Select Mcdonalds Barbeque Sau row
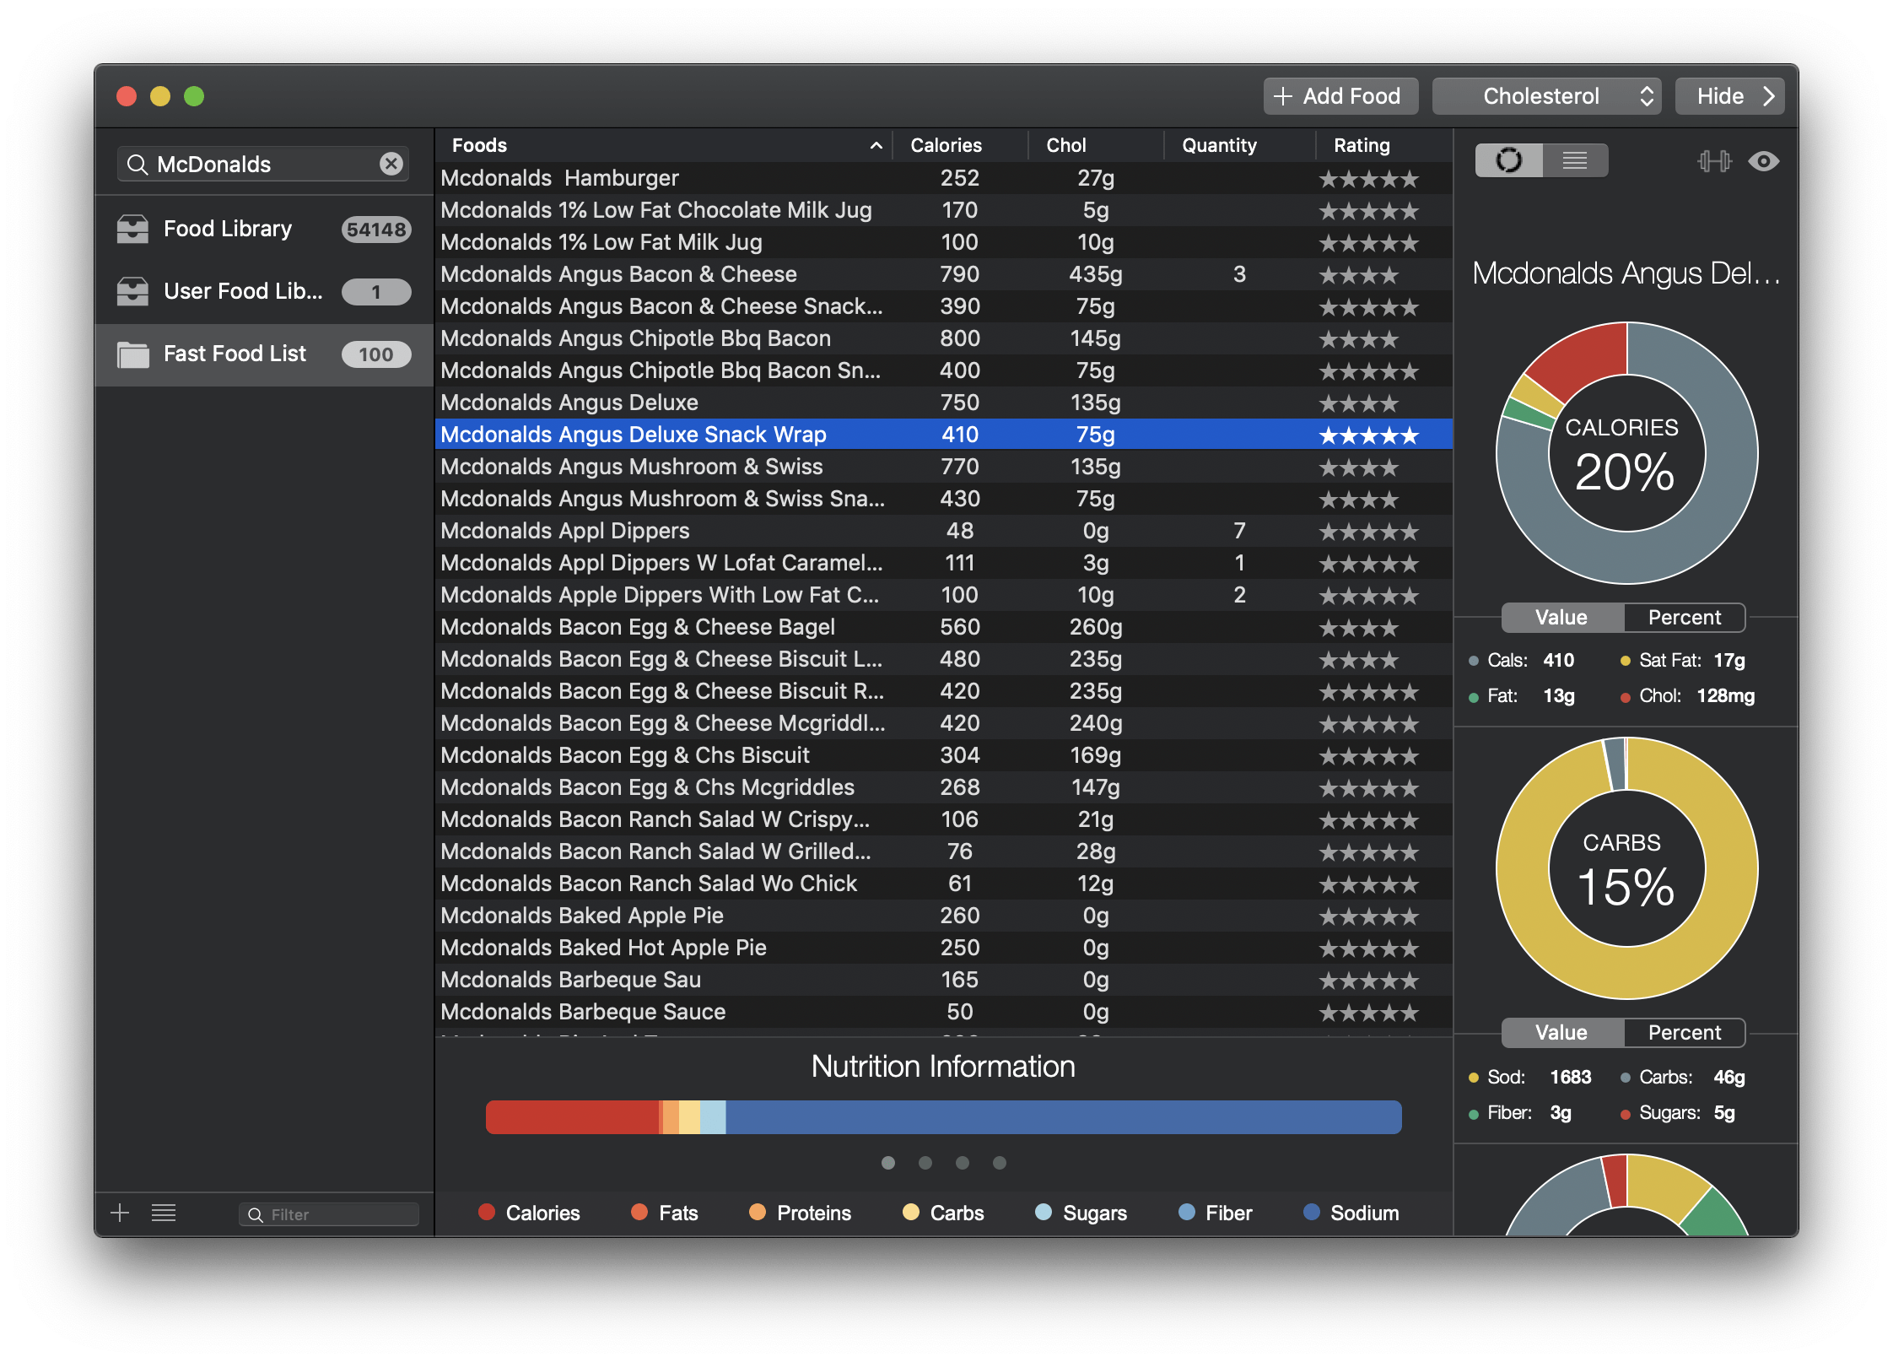Screen dimensions: 1893x1362 tap(944, 980)
